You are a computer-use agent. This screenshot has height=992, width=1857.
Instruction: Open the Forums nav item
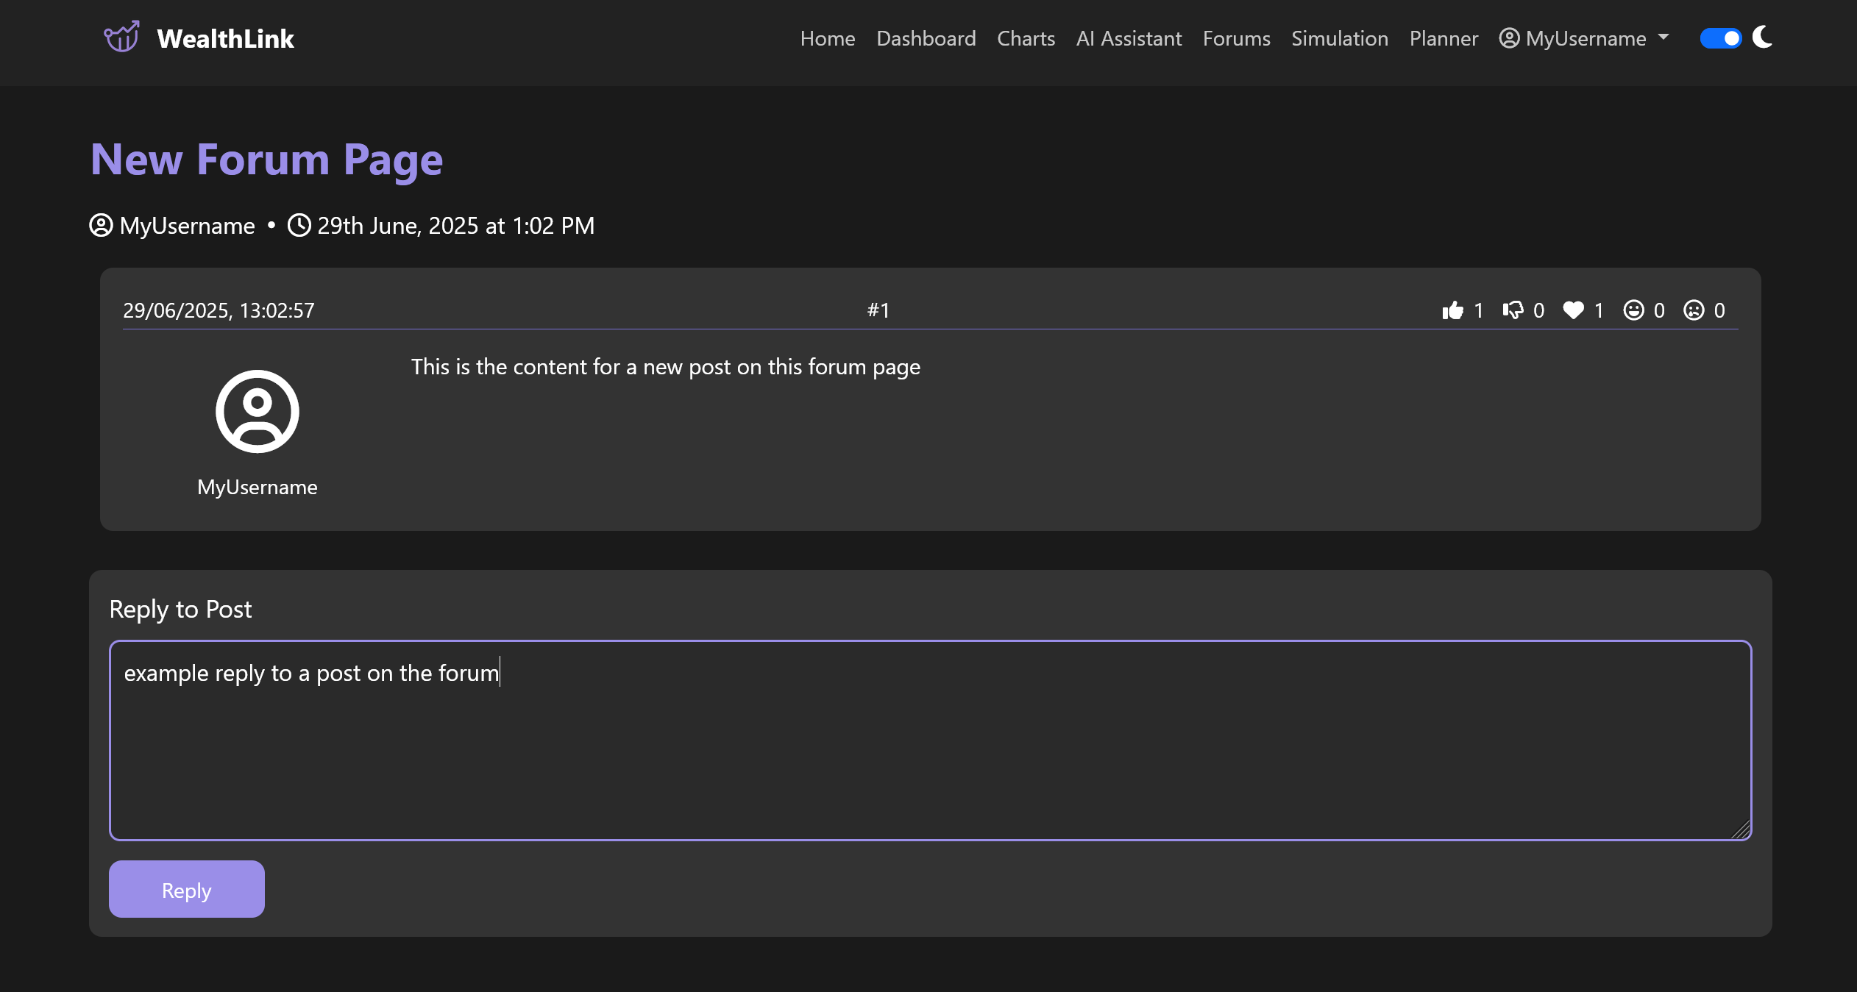(1236, 38)
